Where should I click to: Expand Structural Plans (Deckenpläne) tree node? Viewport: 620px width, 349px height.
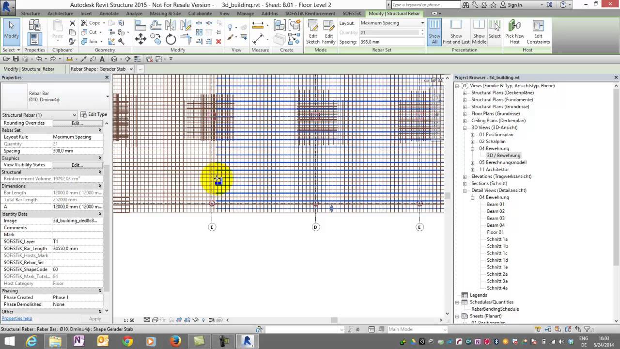(465, 93)
